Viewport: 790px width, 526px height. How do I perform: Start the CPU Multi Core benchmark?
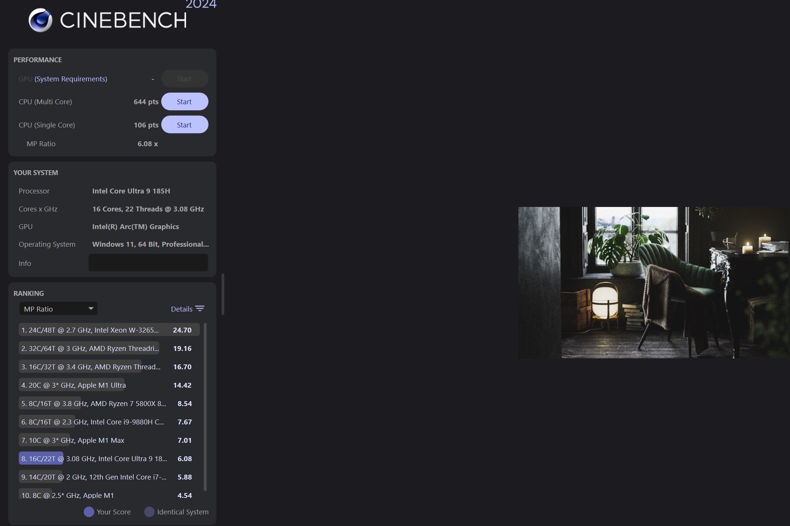(185, 102)
